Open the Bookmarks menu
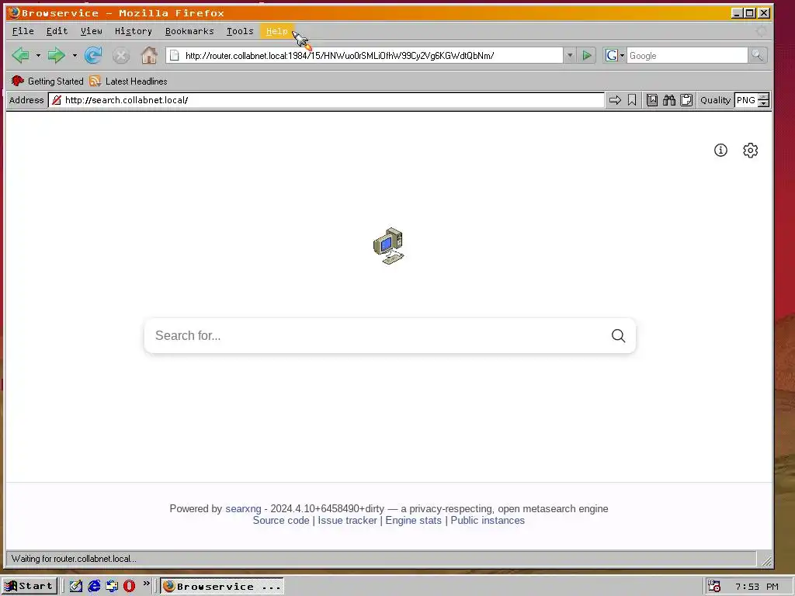This screenshot has width=795, height=596. (189, 31)
